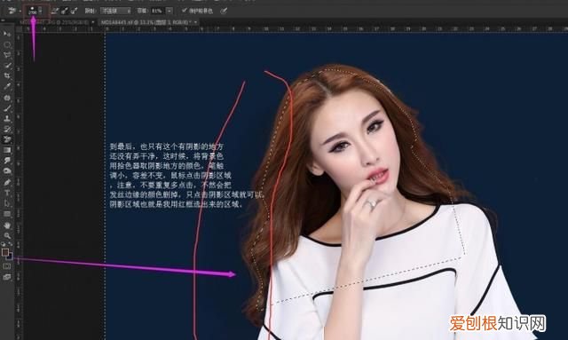Image resolution: width=568 pixels, height=340 pixels.
Task: Open the brush preset picker
Action: (35, 11)
